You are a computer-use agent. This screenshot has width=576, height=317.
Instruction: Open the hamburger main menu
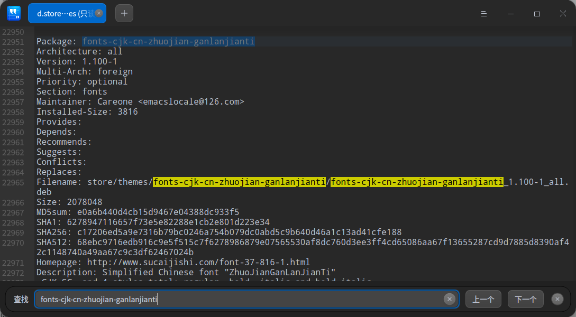click(484, 14)
